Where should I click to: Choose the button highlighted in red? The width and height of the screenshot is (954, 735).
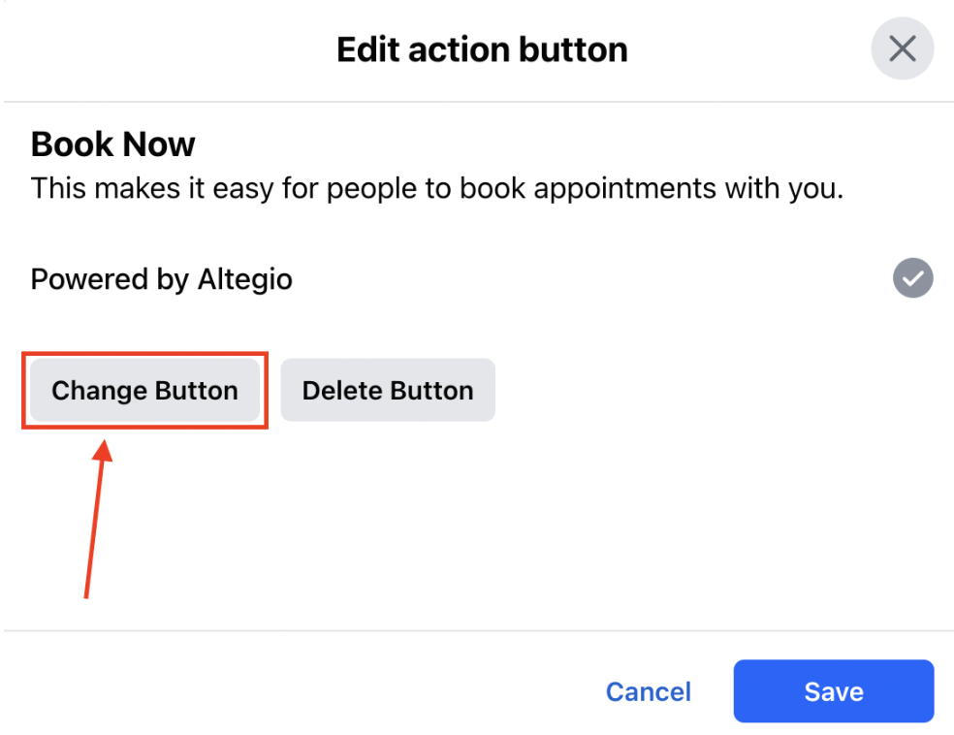click(144, 390)
